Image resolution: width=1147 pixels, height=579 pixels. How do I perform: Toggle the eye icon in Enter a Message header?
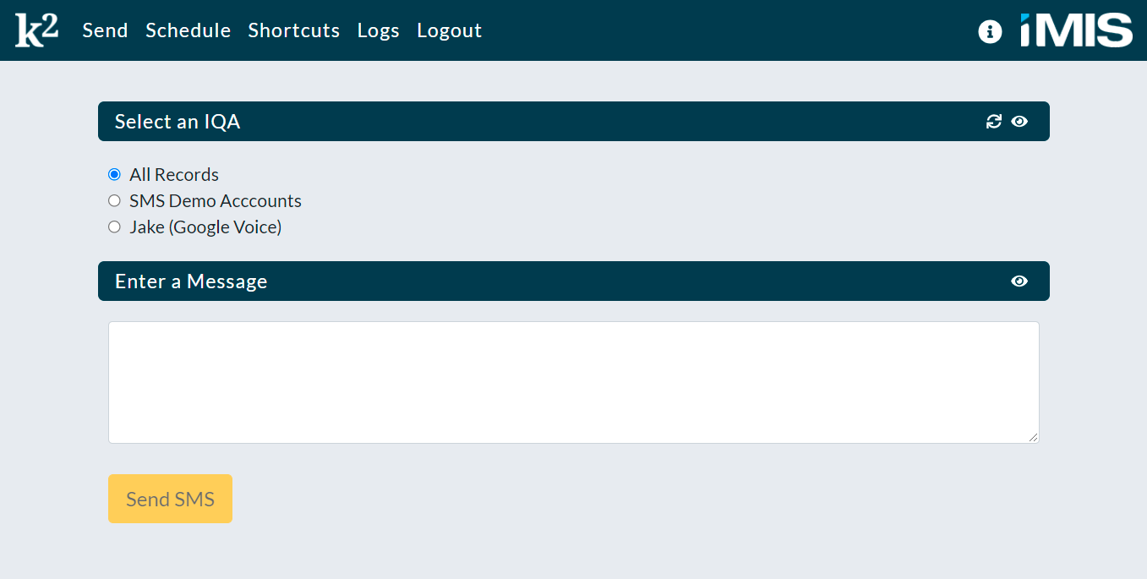tap(1019, 281)
